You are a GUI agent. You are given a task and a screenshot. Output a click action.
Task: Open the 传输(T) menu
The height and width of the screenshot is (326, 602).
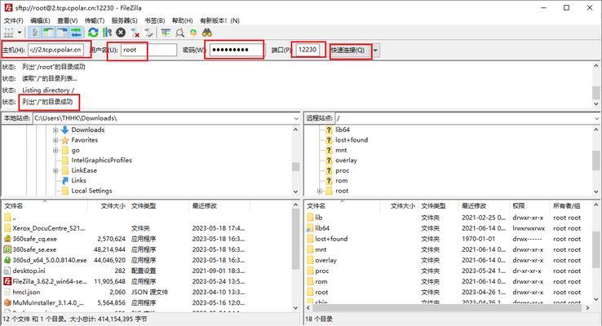coord(95,20)
